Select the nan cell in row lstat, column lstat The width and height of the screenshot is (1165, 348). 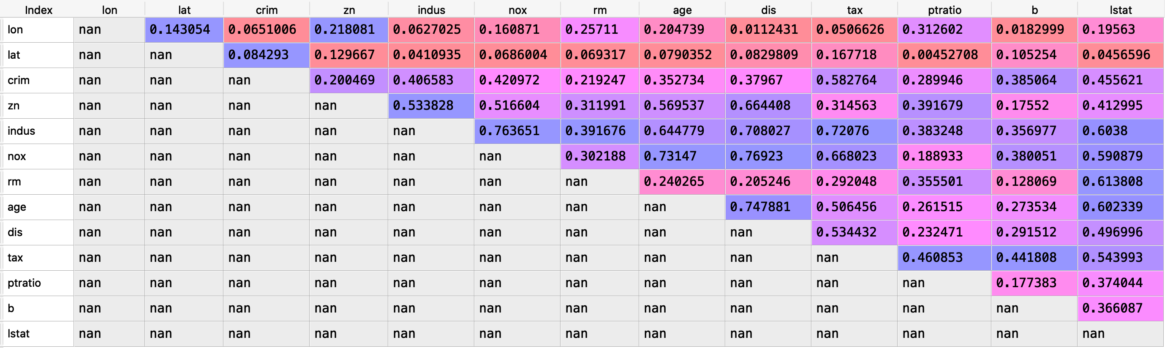coord(1121,334)
